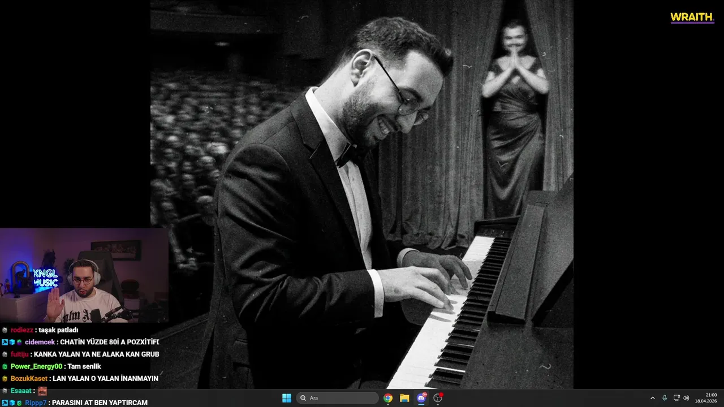Click the emote in Esaaat's message
Image resolution: width=724 pixels, height=407 pixels.
(42, 391)
